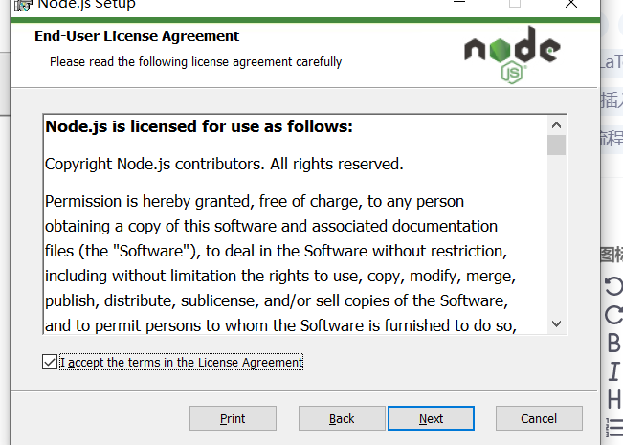Click the Node.js installer icon in title bar
This screenshot has height=445, width=623.
tap(23, 5)
